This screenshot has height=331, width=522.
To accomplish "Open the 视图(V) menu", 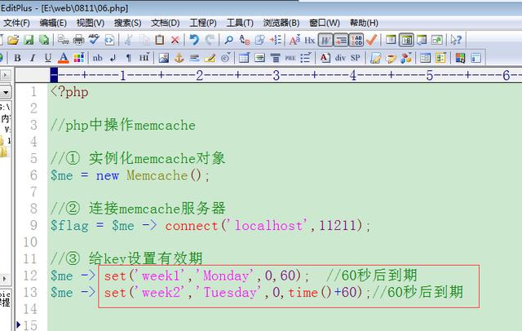I will click(91, 23).
